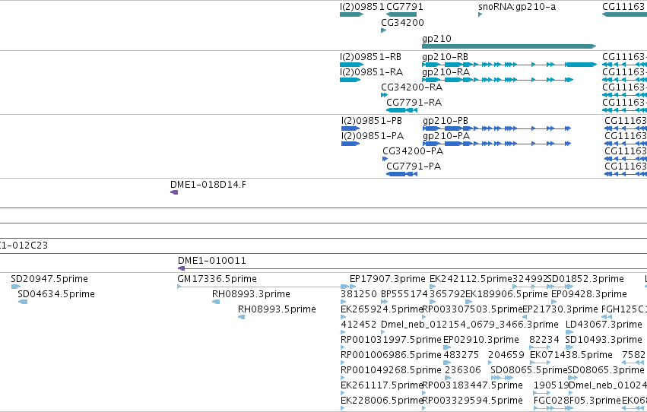Select the DME1-010011 clone arrow
Image resolution: width=647 pixels, height=412 pixels.
181,268
